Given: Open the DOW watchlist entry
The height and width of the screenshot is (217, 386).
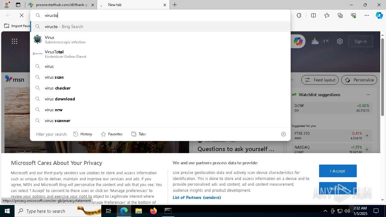Looking at the screenshot, I should pos(332,108).
